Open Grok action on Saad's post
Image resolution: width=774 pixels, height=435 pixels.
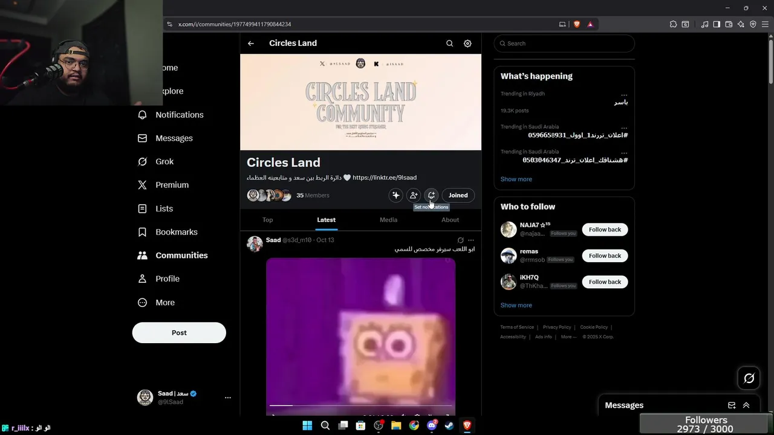click(460, 240)
